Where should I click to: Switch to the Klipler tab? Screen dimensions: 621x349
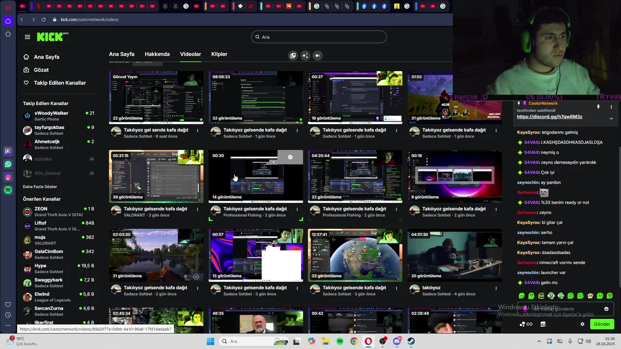[219, 54]
